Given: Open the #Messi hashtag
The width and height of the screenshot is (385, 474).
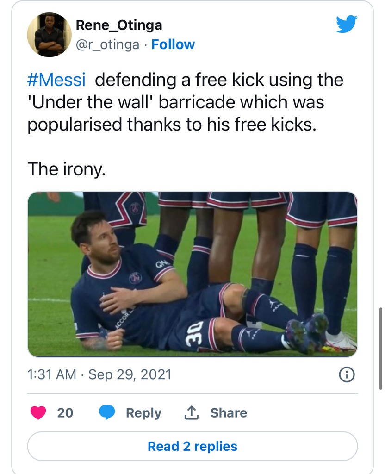Looking at the screenshot, I should click(57, 80).
